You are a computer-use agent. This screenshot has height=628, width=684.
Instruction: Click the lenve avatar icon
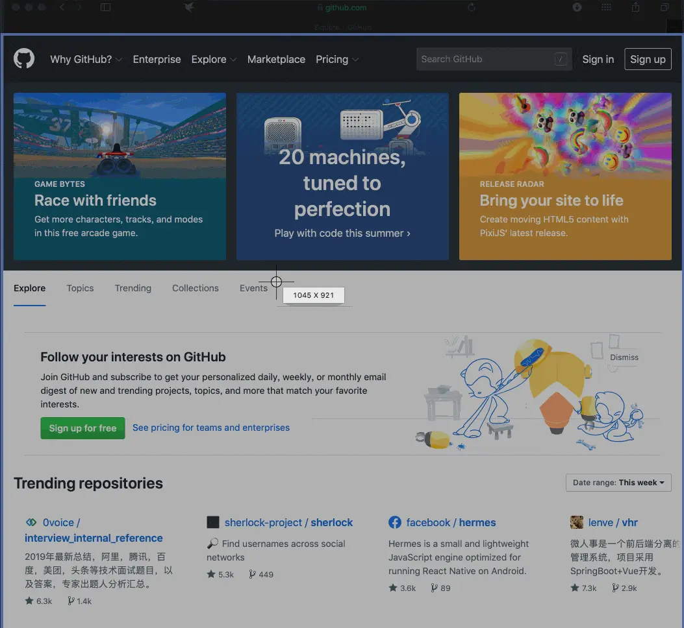coord(577,522)
